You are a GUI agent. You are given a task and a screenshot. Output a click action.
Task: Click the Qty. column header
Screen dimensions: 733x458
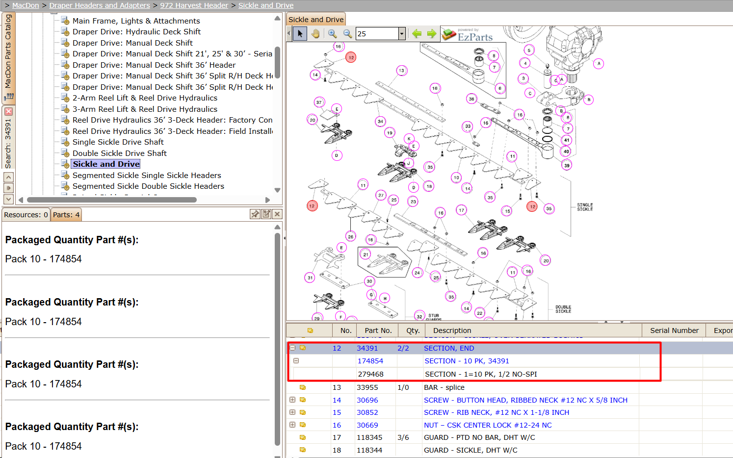[413, 331]
